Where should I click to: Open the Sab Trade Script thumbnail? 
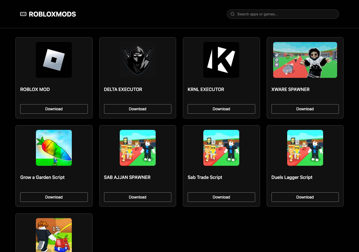pyautogui.click(x=221, y=148)
